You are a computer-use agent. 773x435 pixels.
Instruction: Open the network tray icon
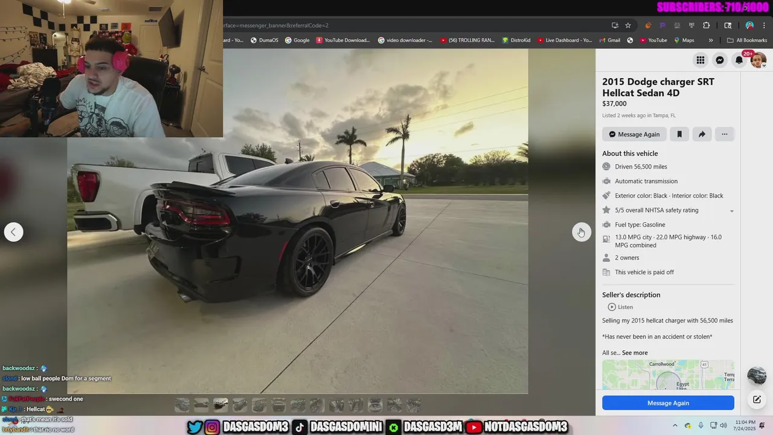click(713, 425)
